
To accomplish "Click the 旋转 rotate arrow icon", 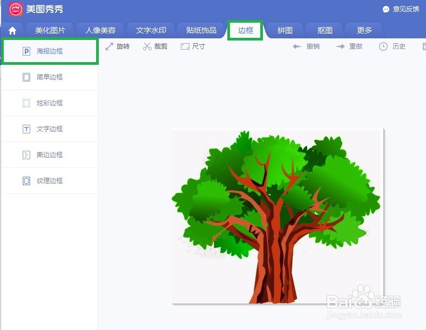I will (109, 46).
